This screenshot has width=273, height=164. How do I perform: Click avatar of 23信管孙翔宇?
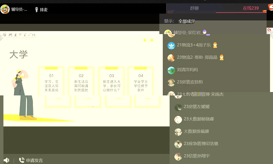(178, 156)
